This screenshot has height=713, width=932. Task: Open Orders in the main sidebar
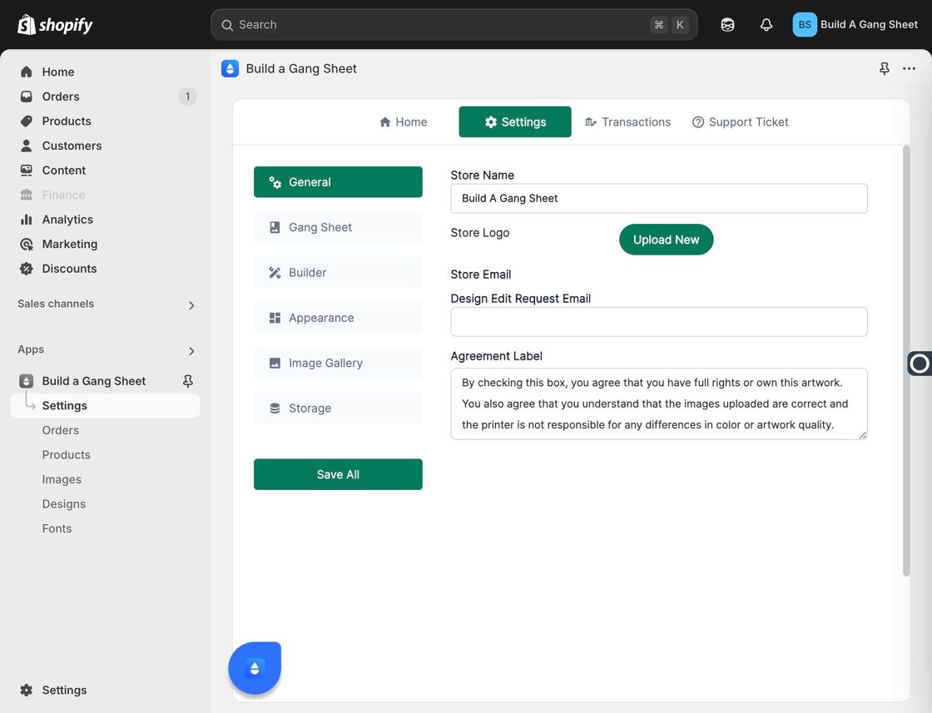coord(60,97)
